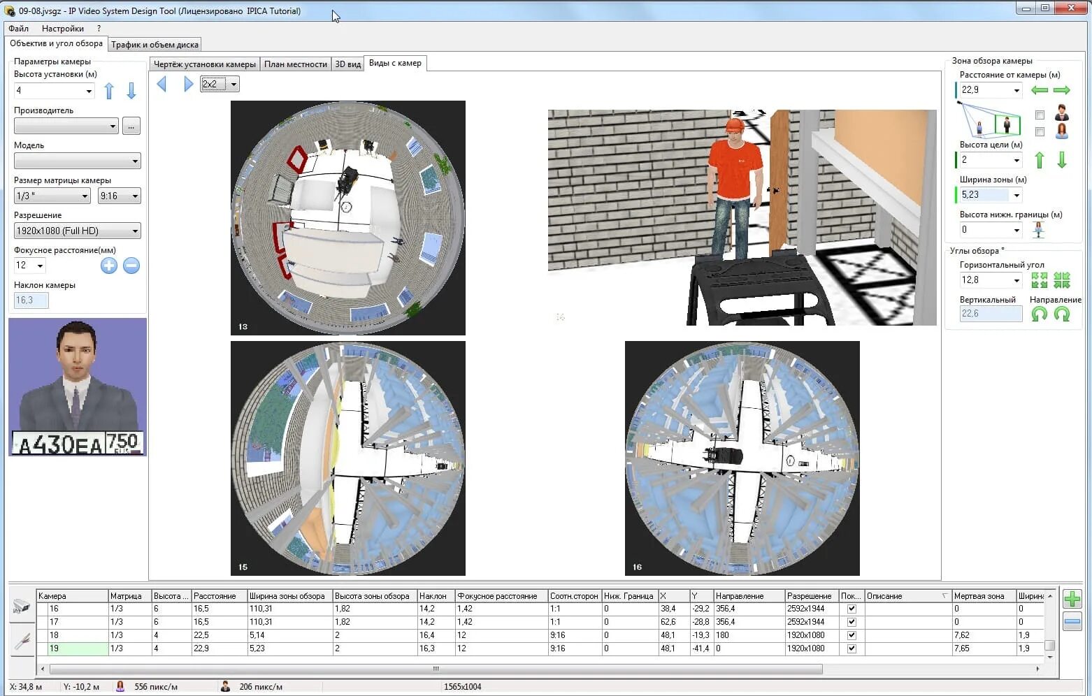Open the lower boundary height dropdown

1016,230
